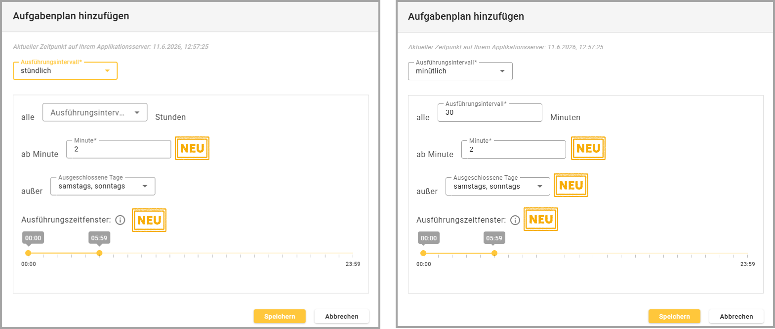Open the minütlich Ausführungsintervall dropdown
Viewport: 775px width, 329px height.
[x=460, y=71]
